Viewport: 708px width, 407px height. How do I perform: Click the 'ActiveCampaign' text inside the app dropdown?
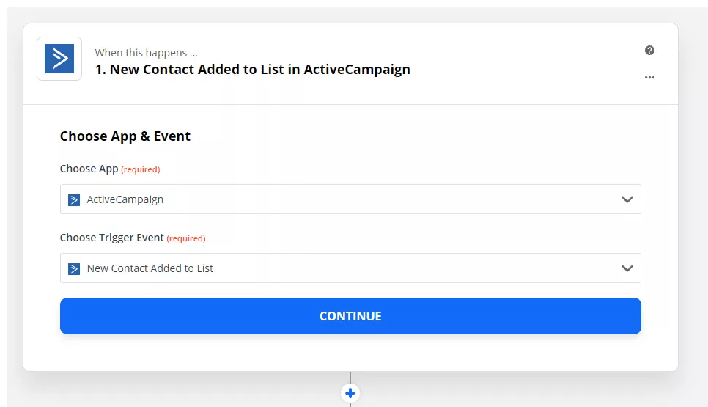click(125, 199)
